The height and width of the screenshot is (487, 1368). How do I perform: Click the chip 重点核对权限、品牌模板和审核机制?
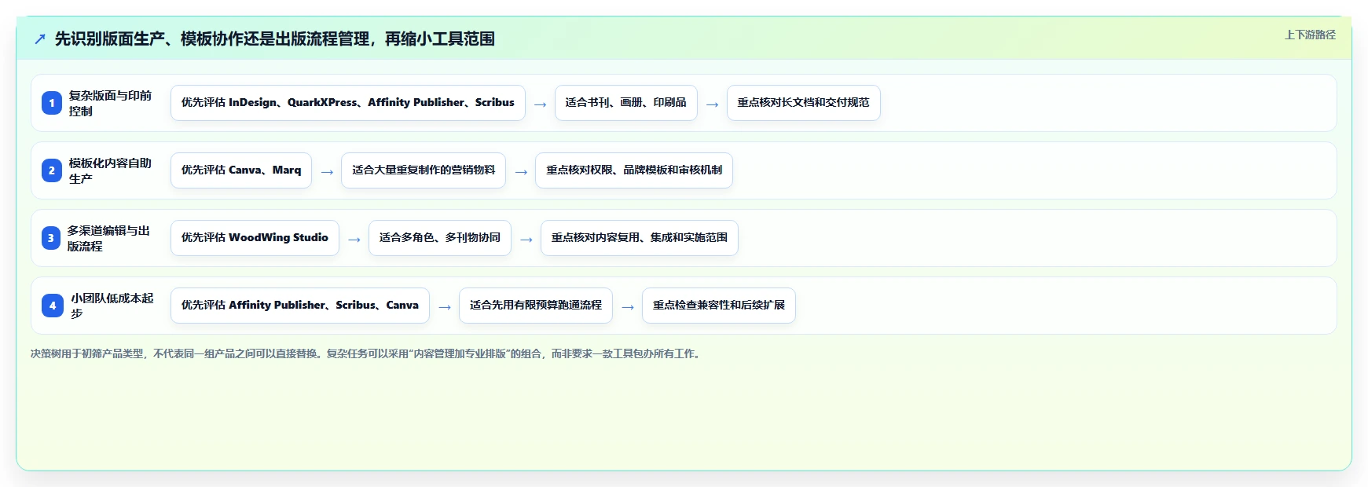(x=634, y=170)
